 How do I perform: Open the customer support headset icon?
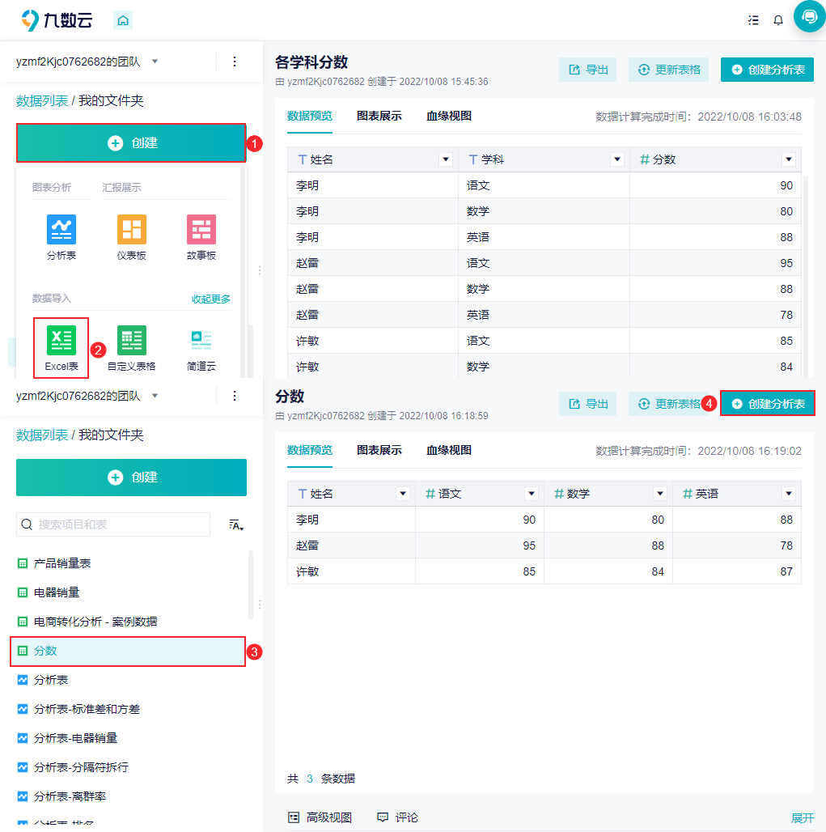809,17
